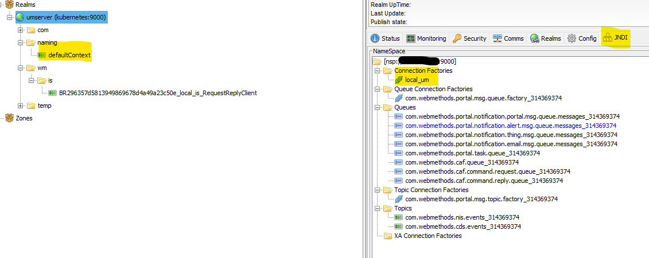Switch to the Monitoring tab
This screenshot has height=258, width=649.
[426, 38]
